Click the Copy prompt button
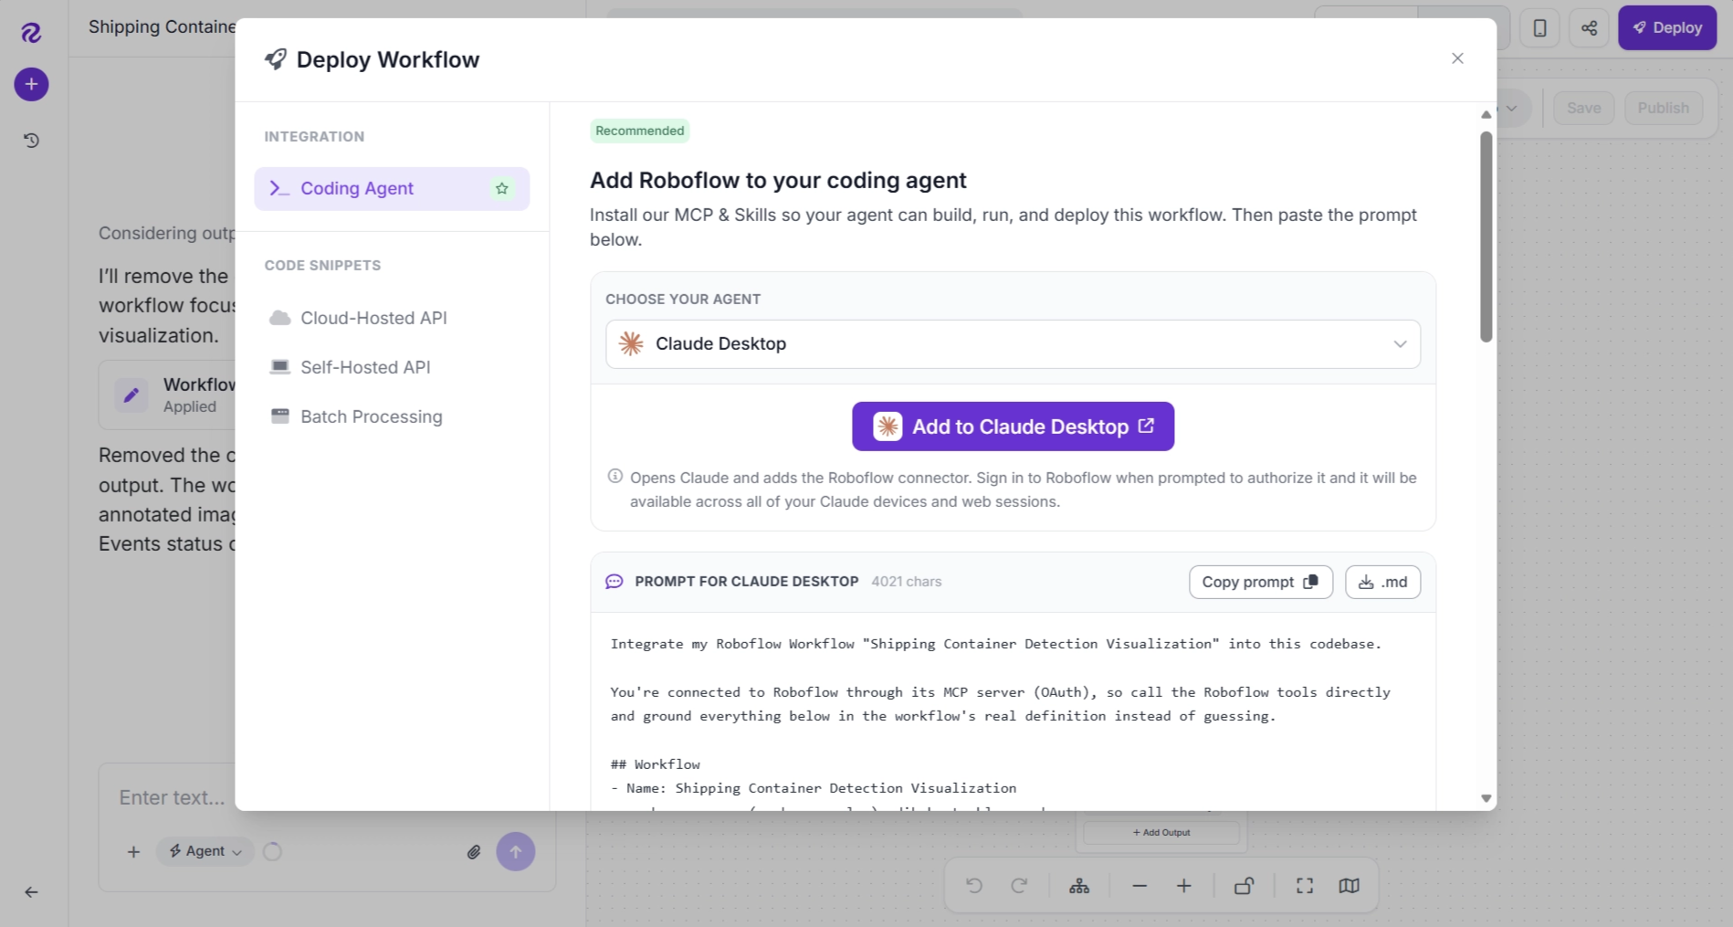Viewport: 1733px width, 927px height. click(x=1260, y=583)
